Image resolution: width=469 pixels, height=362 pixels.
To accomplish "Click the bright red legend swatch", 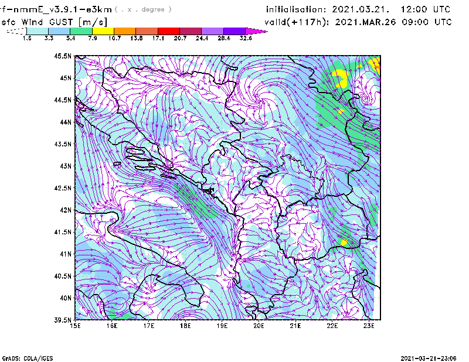I will pyautogui.click(x=169, y=31).
